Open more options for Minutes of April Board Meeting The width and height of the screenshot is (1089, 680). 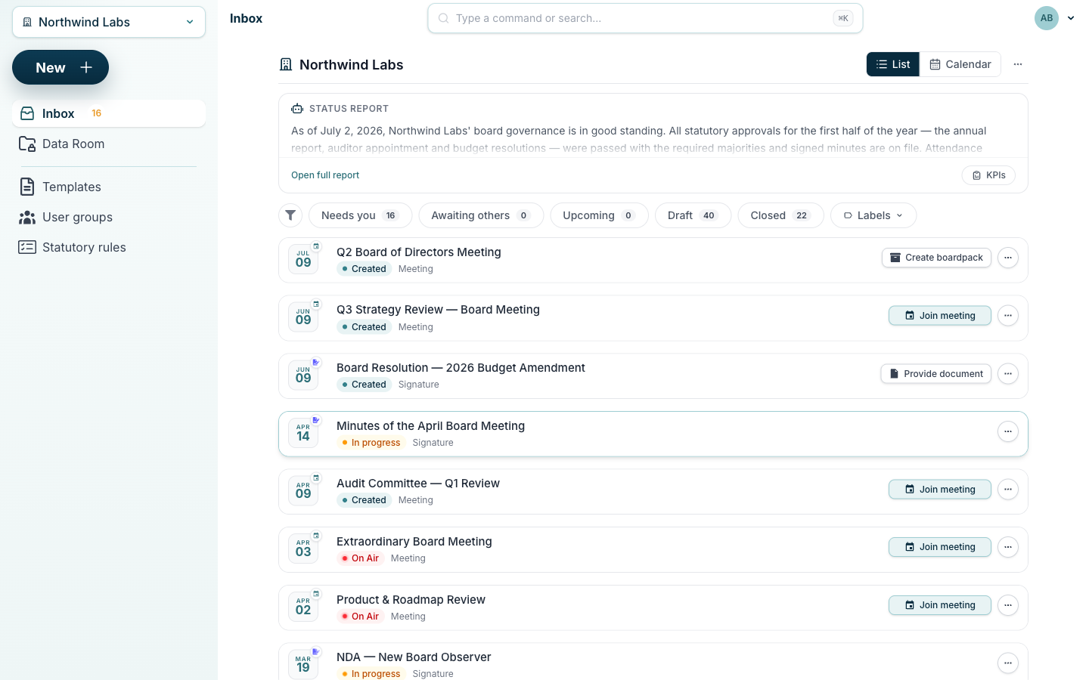1008,431
